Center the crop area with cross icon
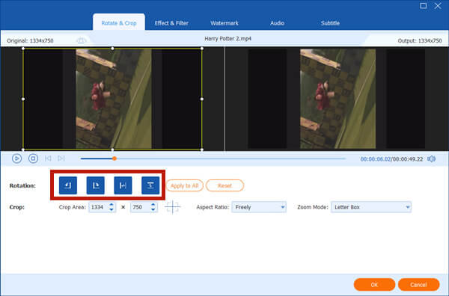Screen dimensions: 449x296 173,207
